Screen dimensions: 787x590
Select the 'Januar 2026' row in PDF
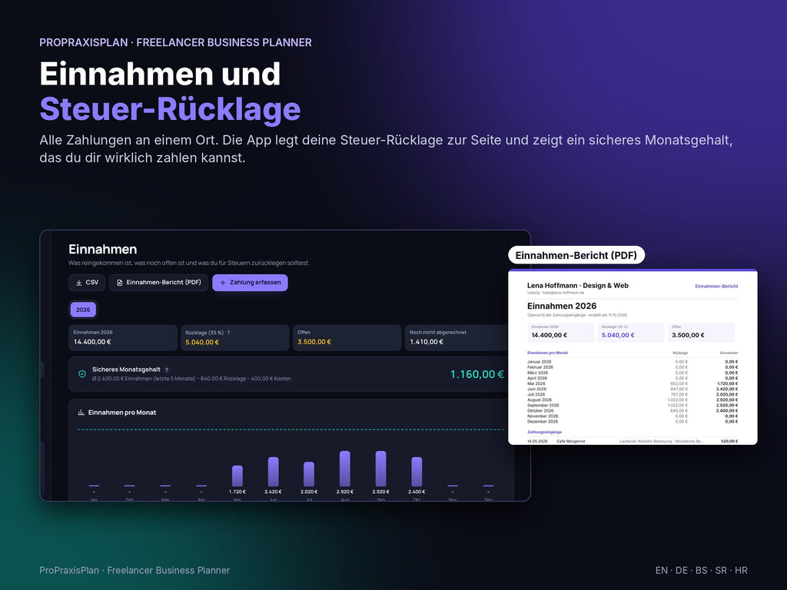[x=633, y=362]
